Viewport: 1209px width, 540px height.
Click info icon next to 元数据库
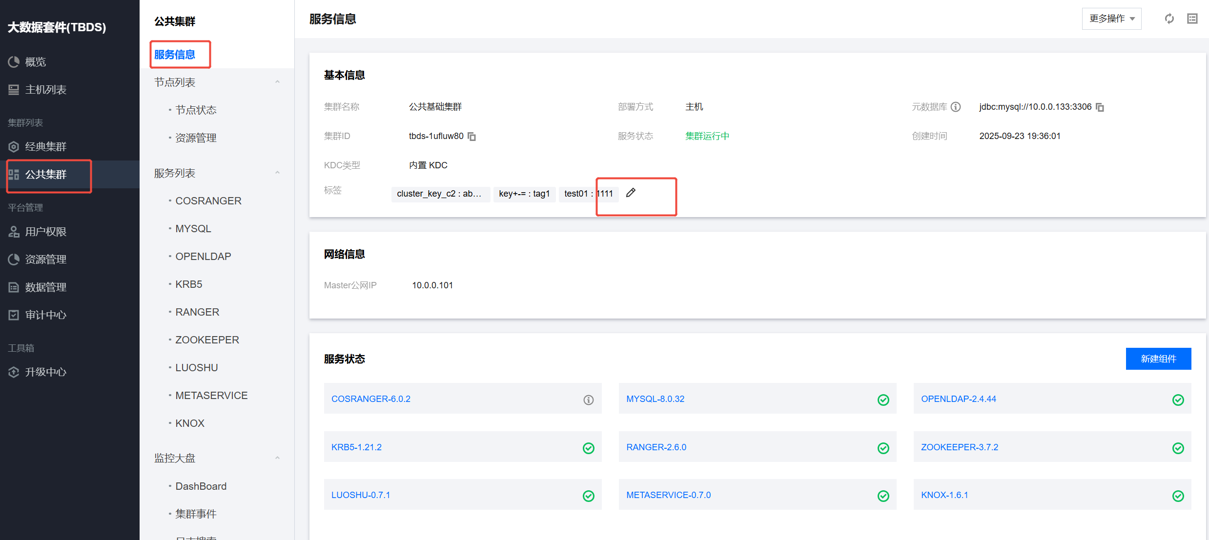pyautogui.click(x=956, y=107)
